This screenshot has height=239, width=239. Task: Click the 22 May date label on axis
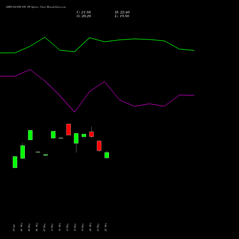[x=106, y=227]
